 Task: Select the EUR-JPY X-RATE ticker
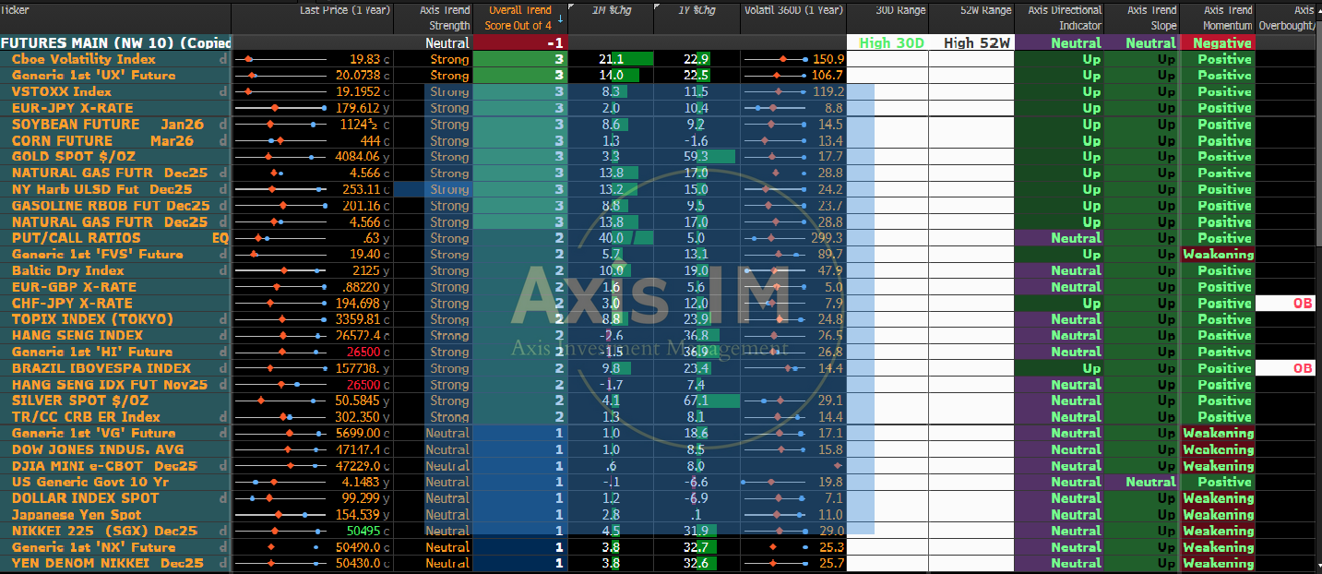pyautogui.click(x=72, y=108)
